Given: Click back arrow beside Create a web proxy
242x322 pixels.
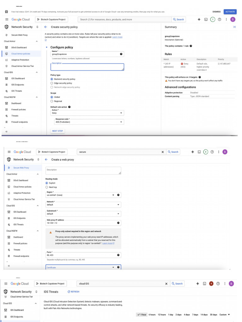Looking at the screenshot, I should click(x=46, y=159).
